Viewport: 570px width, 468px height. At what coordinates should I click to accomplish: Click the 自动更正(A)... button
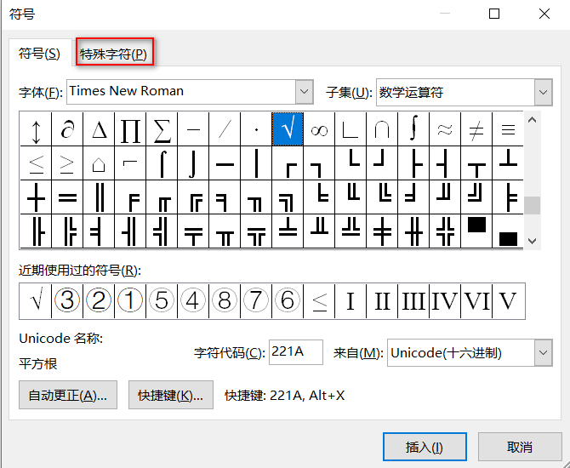pos(68,395)
